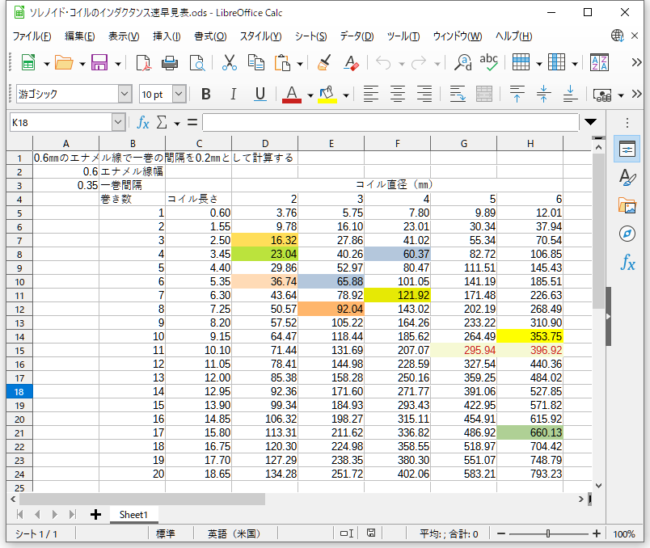Switch to the Sheet1 tab
The height and width of the screenshot is (548, 650).
pyautogui.click(x=133, y=514)
